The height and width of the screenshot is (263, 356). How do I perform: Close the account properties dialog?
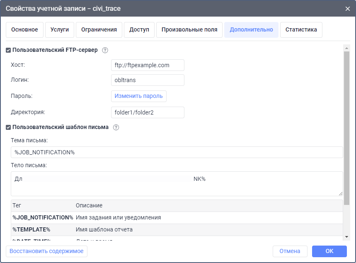point(347,8)
